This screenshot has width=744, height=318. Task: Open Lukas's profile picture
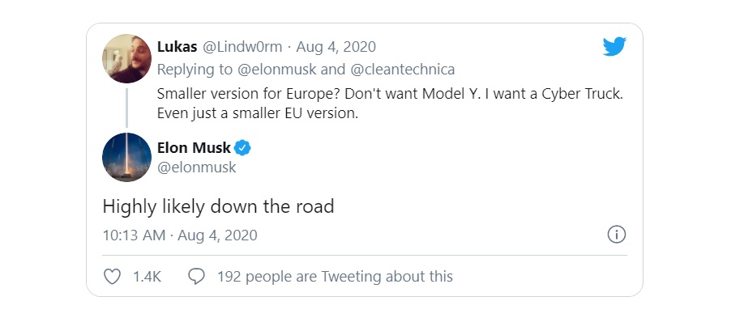coord(126,59)
